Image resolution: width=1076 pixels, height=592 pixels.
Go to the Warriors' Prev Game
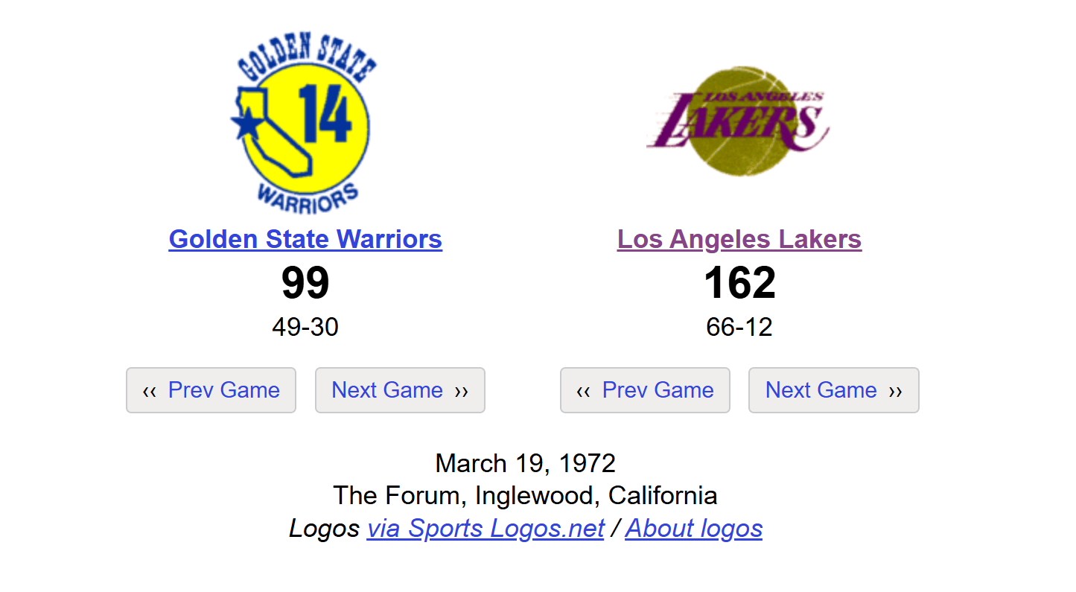coord(211,390)
